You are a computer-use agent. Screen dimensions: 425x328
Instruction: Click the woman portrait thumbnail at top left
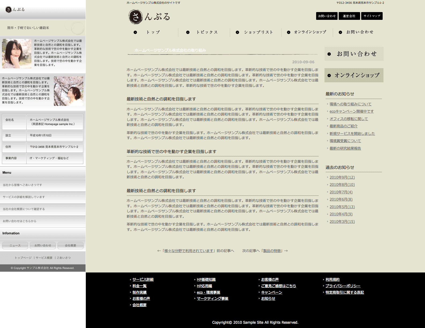17,54
